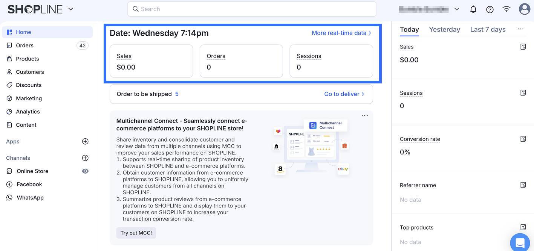Click into the Search field
The height and width of the screenshot is (251, 534).
click(x=252, y=9)
